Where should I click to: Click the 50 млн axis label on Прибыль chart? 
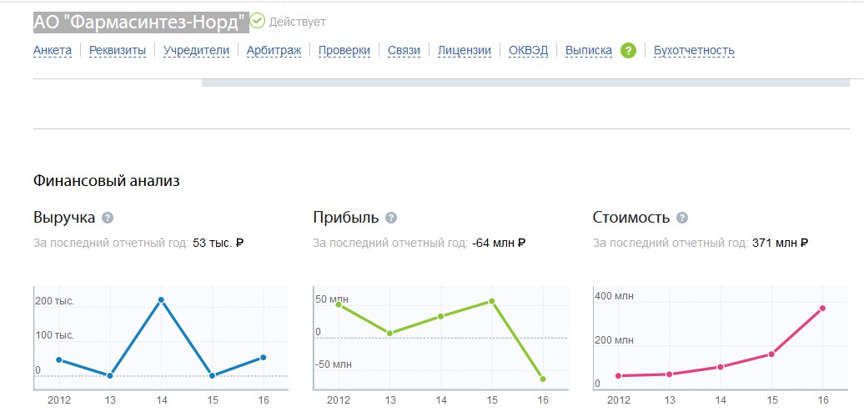click(x=332, y=299)
